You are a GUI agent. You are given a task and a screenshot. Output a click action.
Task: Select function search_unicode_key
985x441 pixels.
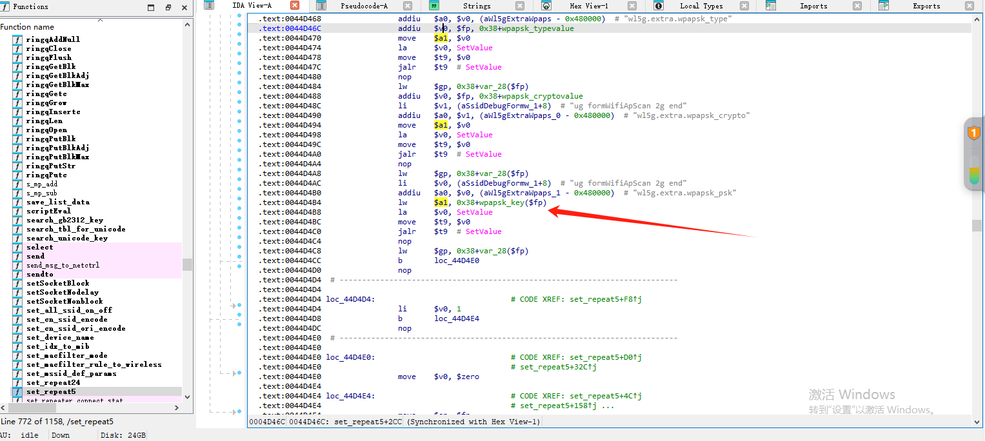(66, 238)
